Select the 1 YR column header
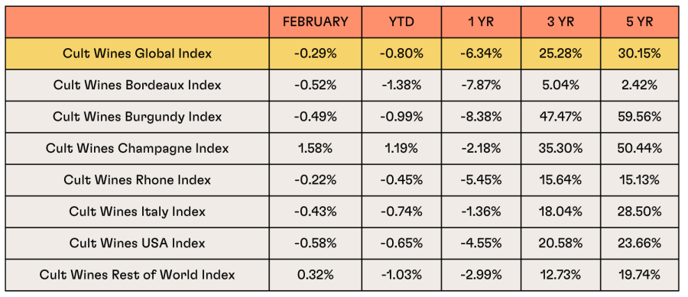688x297 pixels. 481,22
